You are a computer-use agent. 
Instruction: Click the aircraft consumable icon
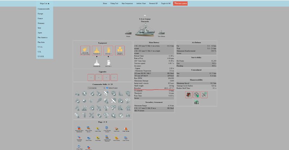click(x=204, y=95)
